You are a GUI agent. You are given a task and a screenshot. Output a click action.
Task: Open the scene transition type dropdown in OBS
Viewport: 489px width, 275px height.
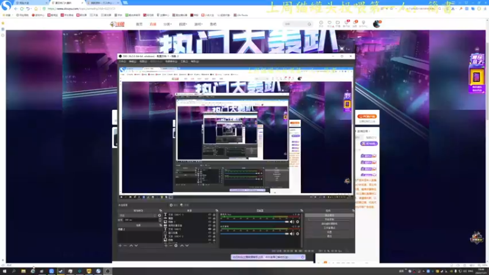[138, 216]
